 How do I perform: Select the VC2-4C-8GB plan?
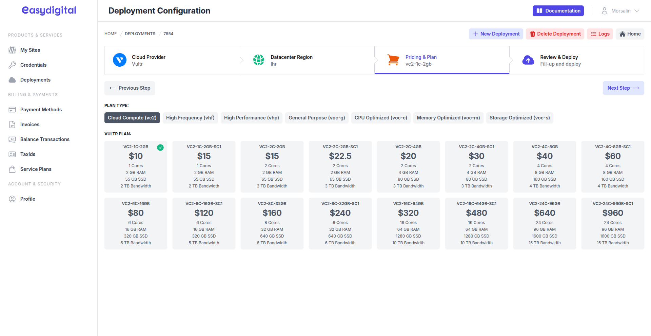[x=545, y=166]
